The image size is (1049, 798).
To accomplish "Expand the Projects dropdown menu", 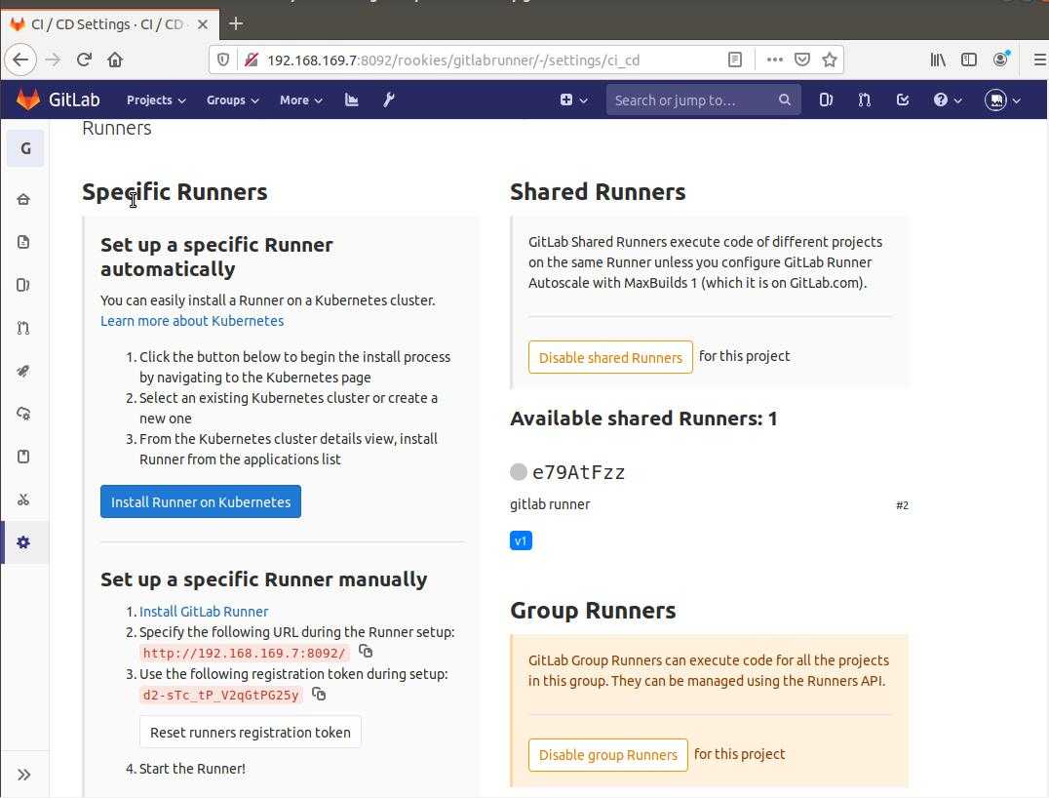I will click(x=156, y=100).
